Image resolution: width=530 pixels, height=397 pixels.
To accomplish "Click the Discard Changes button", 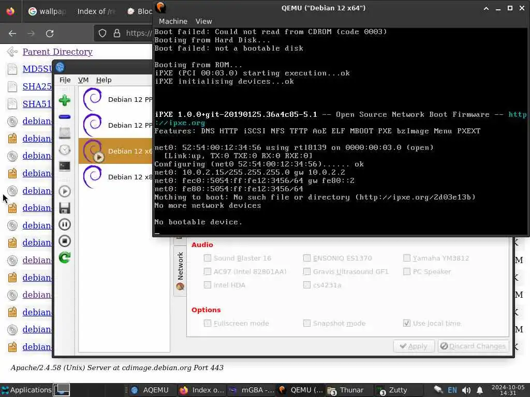I will (x=473, y=346).
